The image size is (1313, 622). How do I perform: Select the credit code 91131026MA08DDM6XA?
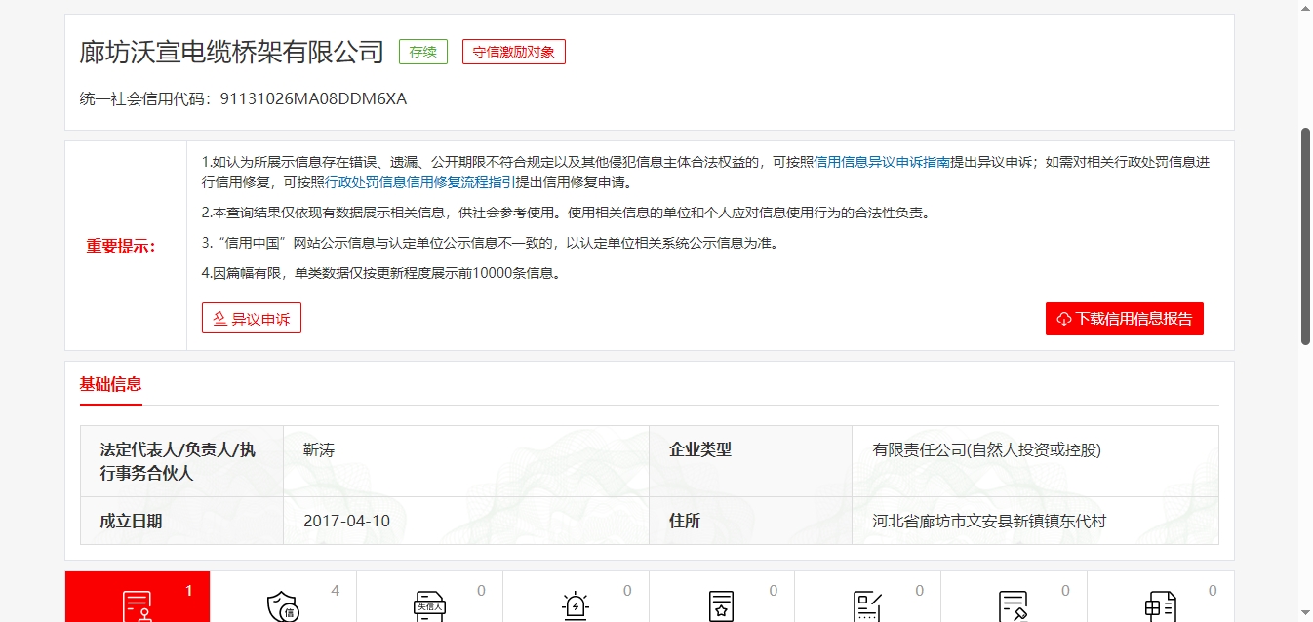pos(313,98)
